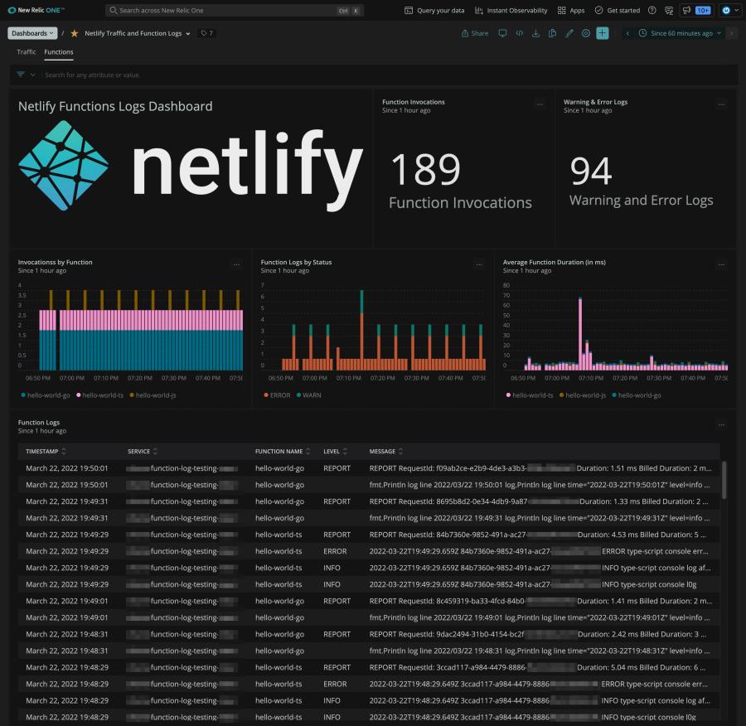Open the Dashboards dropdown
Viewport: 746px width, 726px height.
pyautogui.click(x=31, y=33)
